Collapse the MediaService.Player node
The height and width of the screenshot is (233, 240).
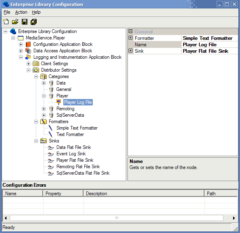coord(13,38)
